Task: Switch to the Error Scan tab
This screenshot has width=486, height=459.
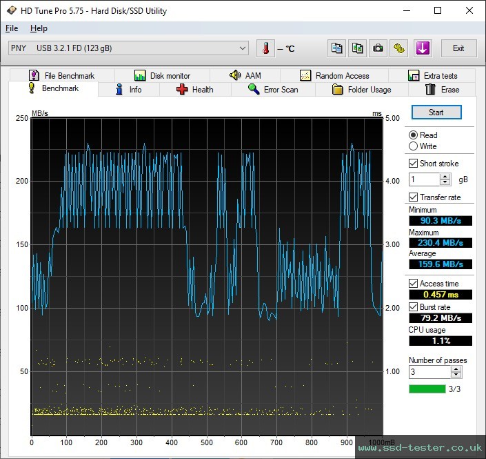Action: (x=274, y=89)
